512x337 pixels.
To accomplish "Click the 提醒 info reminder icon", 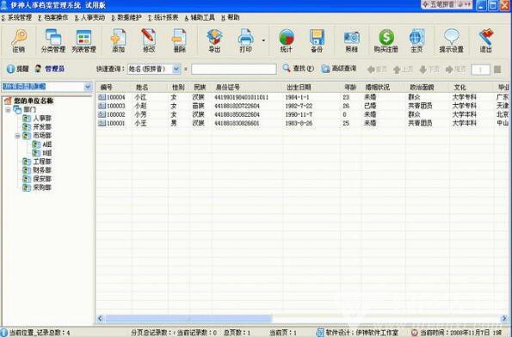I will 10,69.
